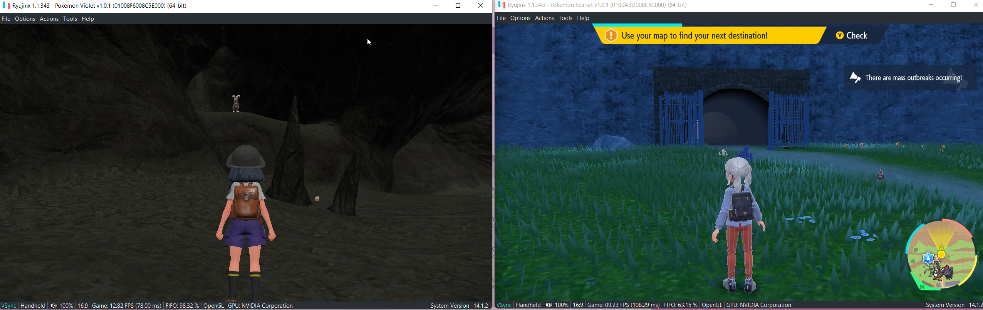983x310 pixels.
Task: Open Help menu in Pokémon Scarlet window
Action: 583,18
